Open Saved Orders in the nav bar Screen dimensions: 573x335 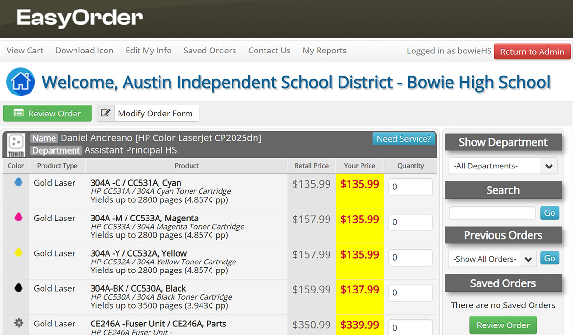click(x=210, y=51)
